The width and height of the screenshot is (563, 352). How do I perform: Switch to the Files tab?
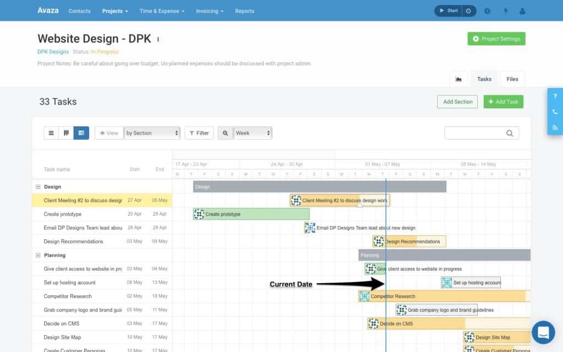(x=512, y=79)
